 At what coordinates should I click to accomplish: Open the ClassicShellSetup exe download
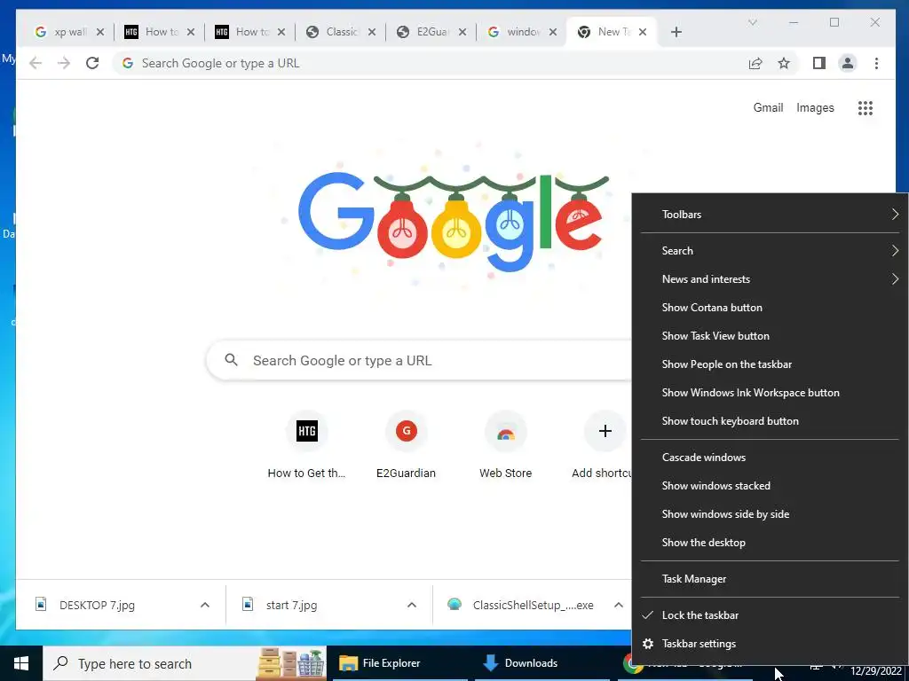522,605
